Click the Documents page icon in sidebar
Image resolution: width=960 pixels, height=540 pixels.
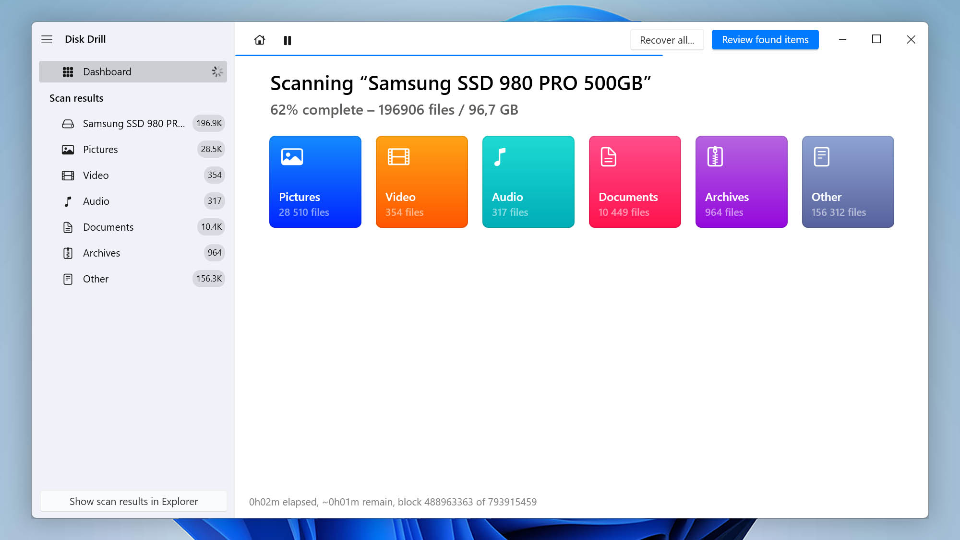coord(68,227)
